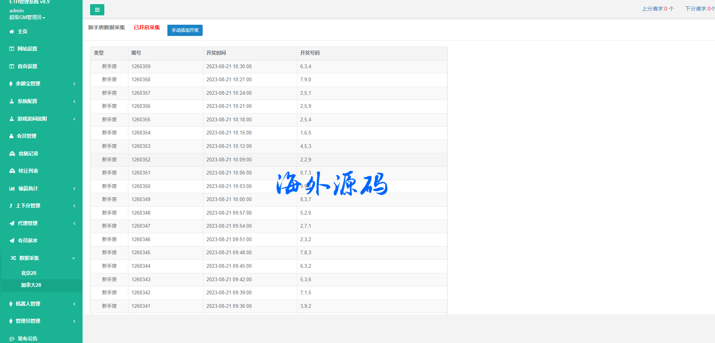Click the row for period 1260359
The width and height of the screenshot is (715, 343).
click(x=268, y=67)
